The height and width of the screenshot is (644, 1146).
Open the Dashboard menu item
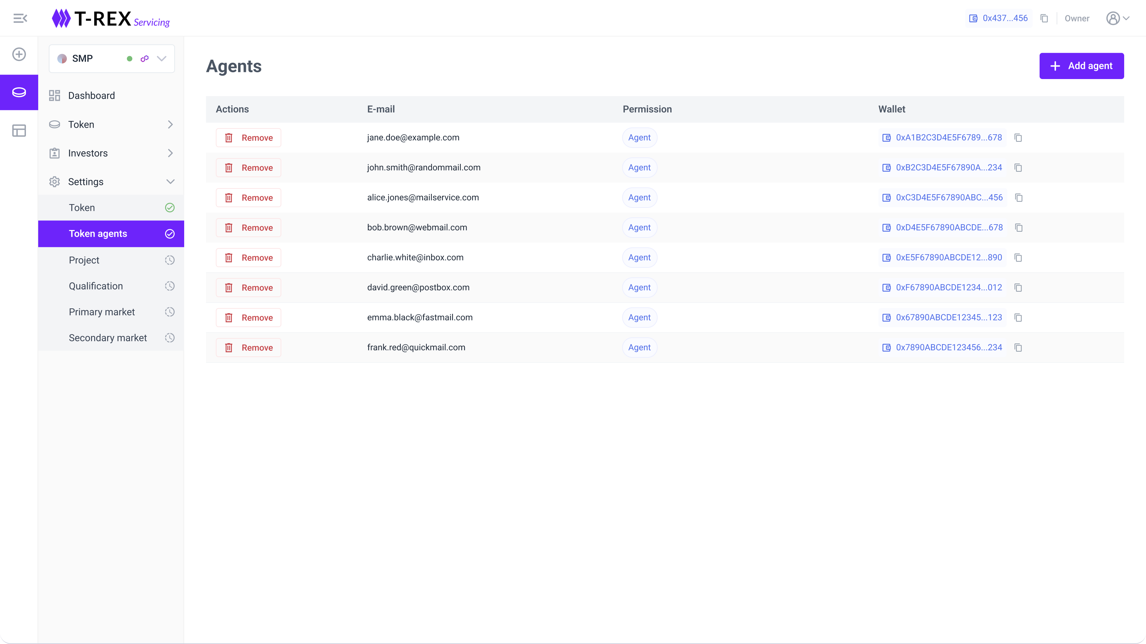point(91,95)
